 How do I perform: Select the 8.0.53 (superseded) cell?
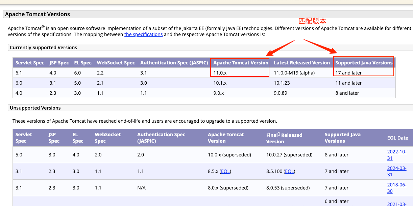pyautogui.click(x=288, y=188)
